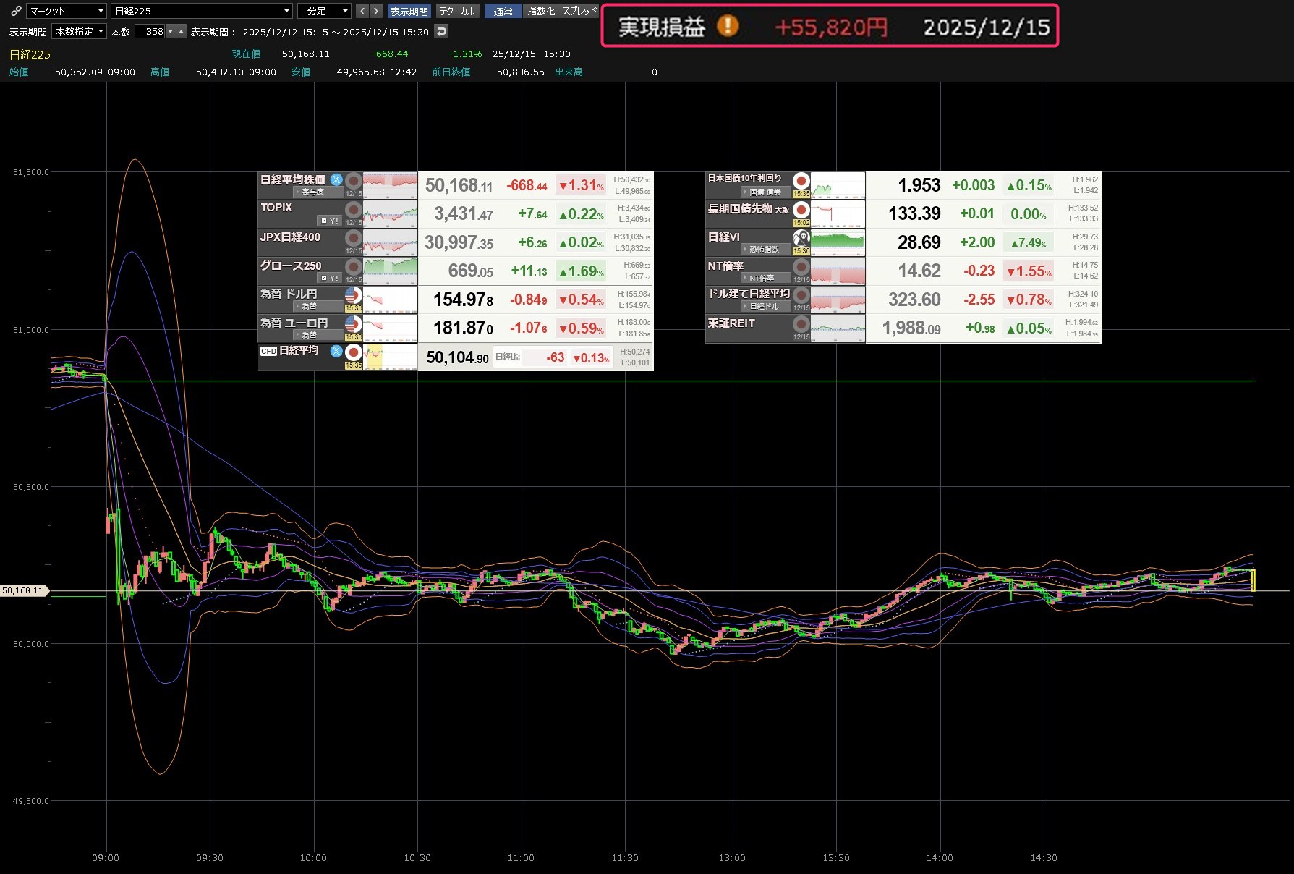Expand the 1分足 timeframe dropdown
This screenshot has height=874, width=1294.
point(324,11)
